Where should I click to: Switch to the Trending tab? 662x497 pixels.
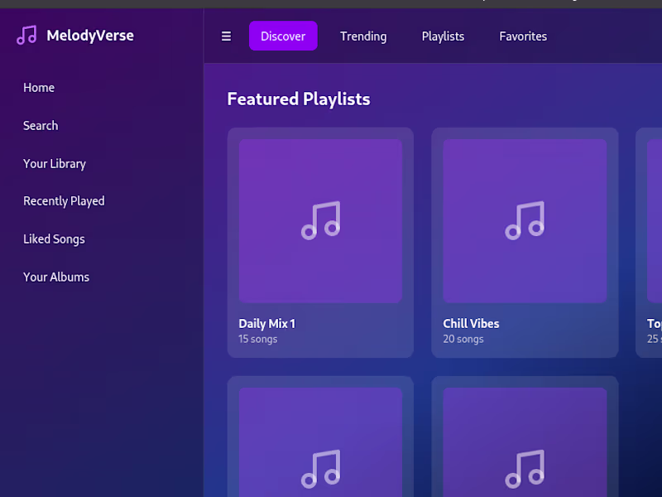pos(363,36)
